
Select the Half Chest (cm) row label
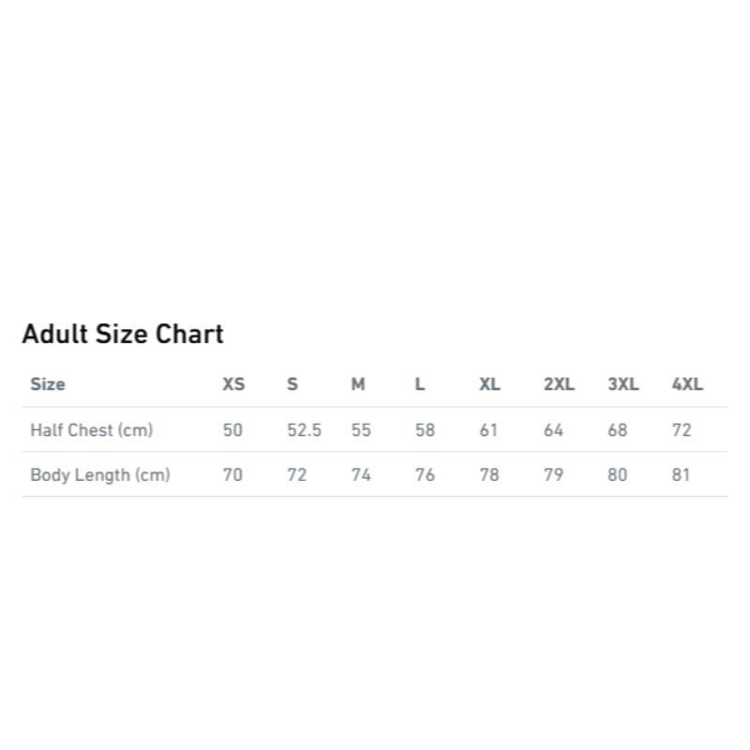92,430
